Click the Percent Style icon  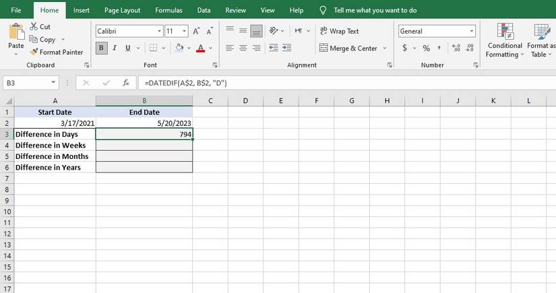(x=426, y=48)
